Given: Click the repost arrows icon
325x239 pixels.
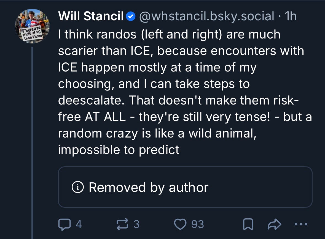Looking at the screenshot, I should [122, 225].
